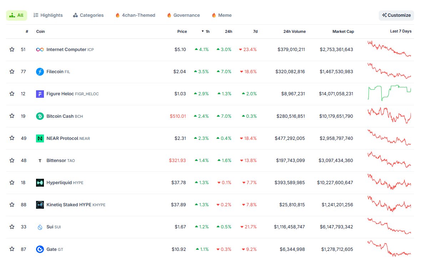
Task: Toggle the Kinetiq Staked HYPE star
Action: tap(12, 204)
